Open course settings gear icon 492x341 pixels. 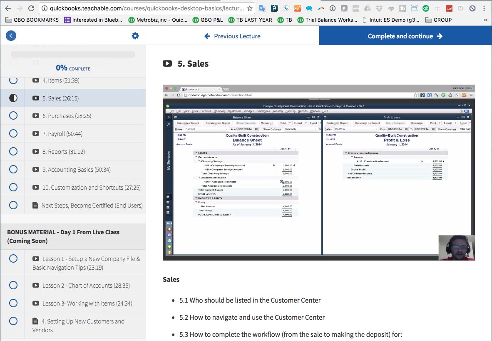pos(135,36)
